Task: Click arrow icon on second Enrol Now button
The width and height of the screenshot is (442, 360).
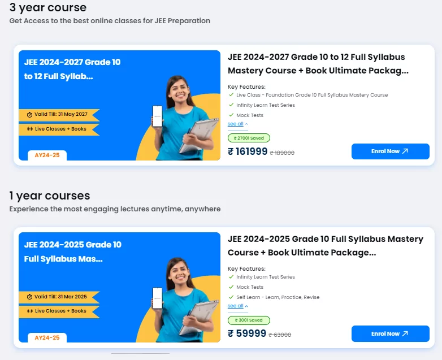Action: (405, 333)
